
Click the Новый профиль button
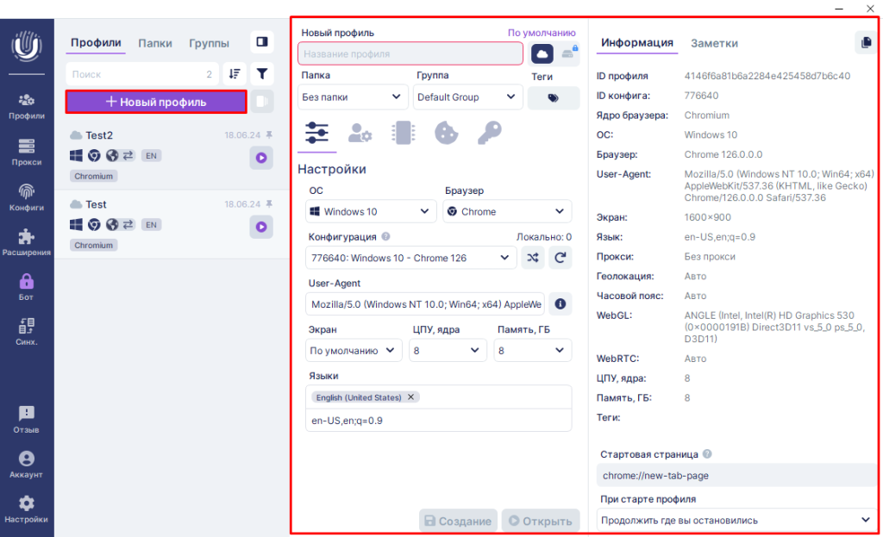[x=156, y=102]
